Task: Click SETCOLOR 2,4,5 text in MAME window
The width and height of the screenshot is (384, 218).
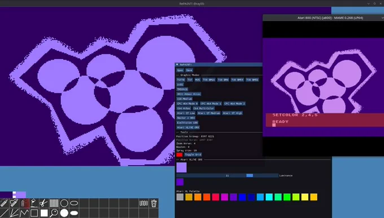Action: point(295,115)
